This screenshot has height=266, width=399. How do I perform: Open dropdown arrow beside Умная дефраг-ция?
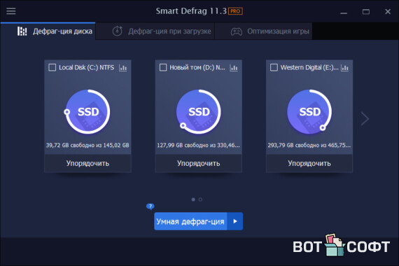[235, 221]
